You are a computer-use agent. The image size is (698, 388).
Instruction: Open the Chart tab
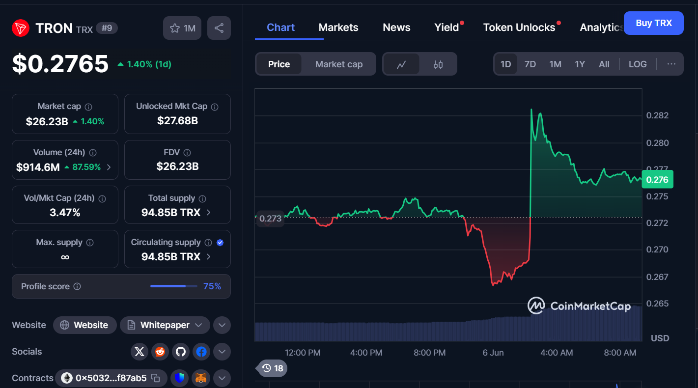click(280, 28)
